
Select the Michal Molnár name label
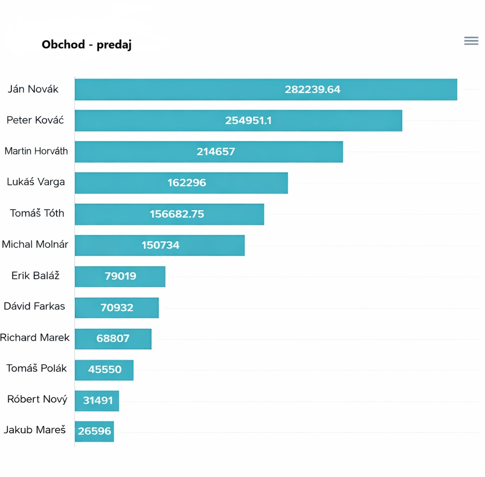(x=35, y=244)
